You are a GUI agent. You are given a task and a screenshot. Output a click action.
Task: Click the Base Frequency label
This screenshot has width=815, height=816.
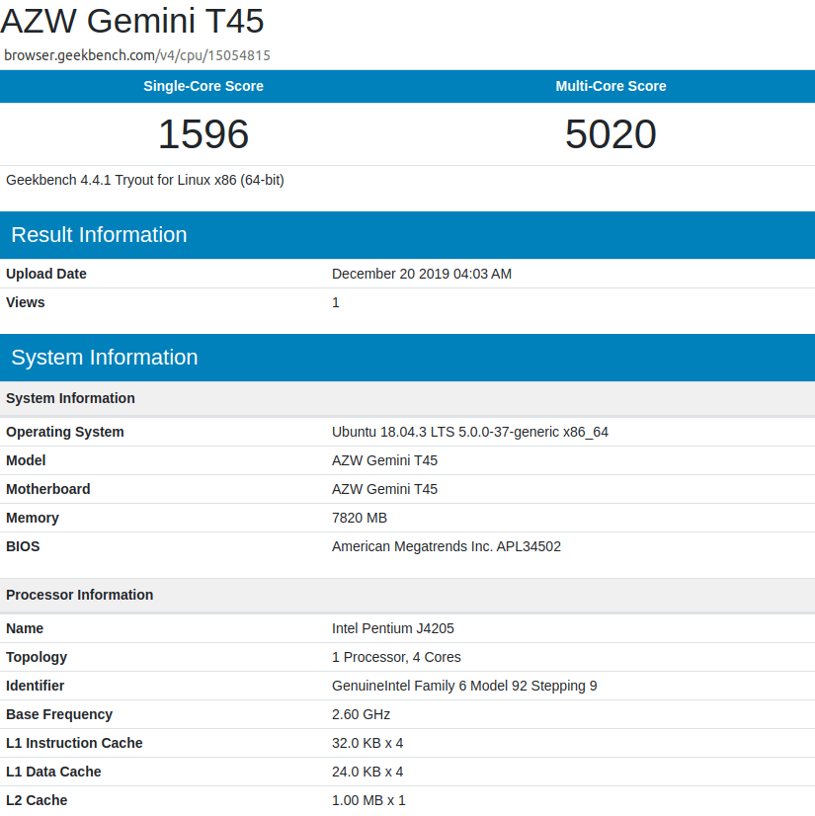click(x=59, y=714)
